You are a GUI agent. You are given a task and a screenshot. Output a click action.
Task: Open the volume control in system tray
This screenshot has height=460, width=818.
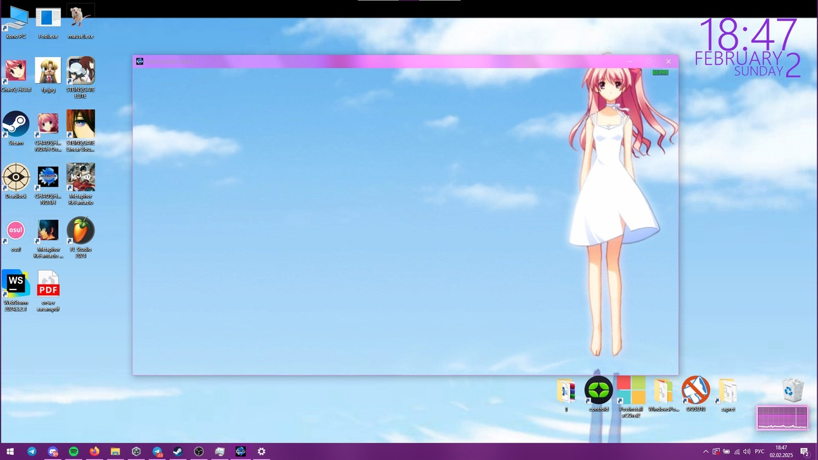click(x=747, y=452)
